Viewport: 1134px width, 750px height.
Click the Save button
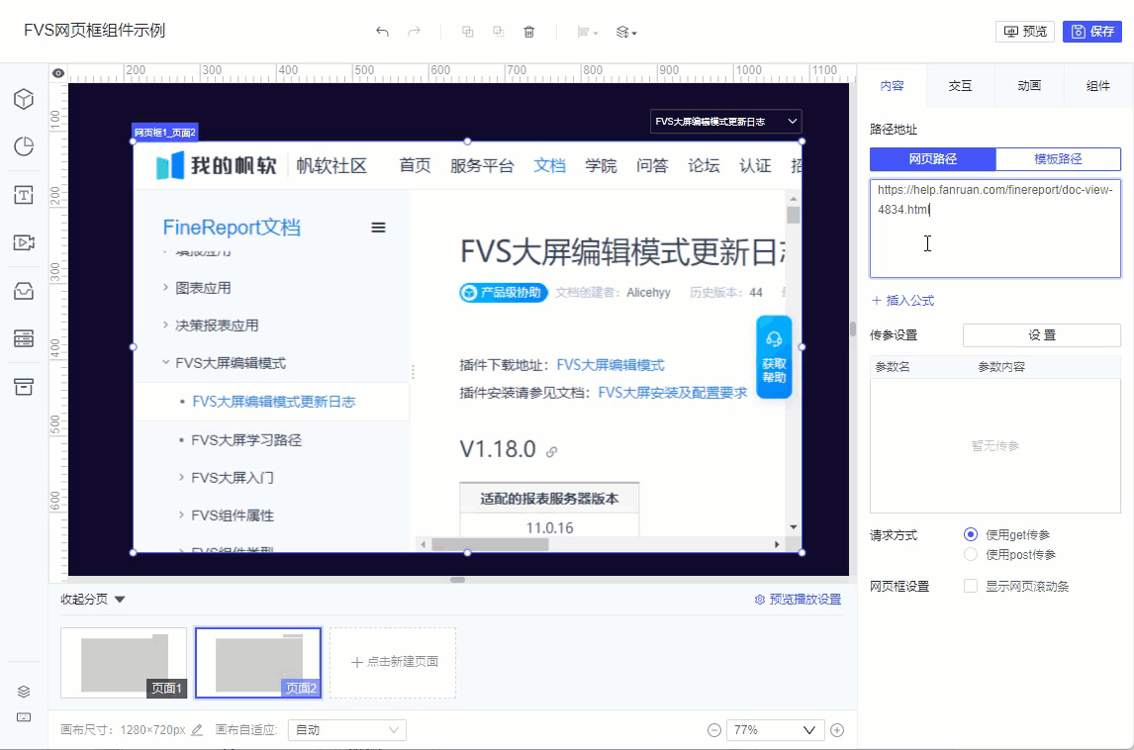(x=1092, y=32)
